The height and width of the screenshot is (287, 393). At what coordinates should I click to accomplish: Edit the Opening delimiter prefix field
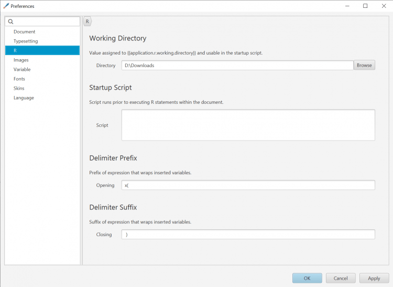248,185
